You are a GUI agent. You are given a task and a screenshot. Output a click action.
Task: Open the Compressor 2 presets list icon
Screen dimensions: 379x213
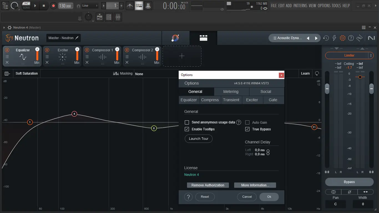coord(127,57)
